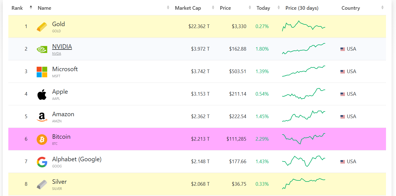Image resolution: width=396 pixels, height=196 pixels.
Task: Click the Market Cap column header
Action: pyautogui.click(x=188, y=8)
